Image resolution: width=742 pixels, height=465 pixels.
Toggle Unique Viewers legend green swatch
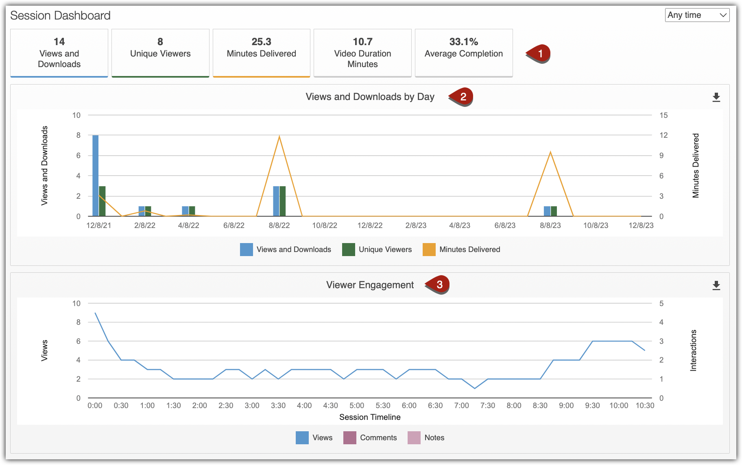pos(349,250)
